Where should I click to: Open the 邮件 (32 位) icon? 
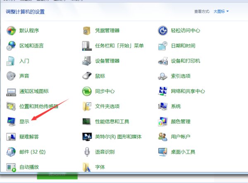[11, 152]
